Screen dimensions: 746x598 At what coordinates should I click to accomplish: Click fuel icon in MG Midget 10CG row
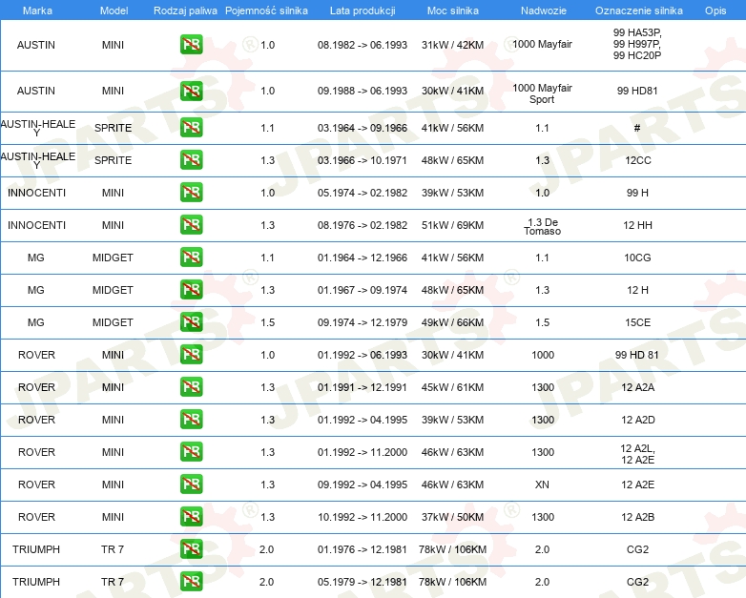(x=191, y=257)
